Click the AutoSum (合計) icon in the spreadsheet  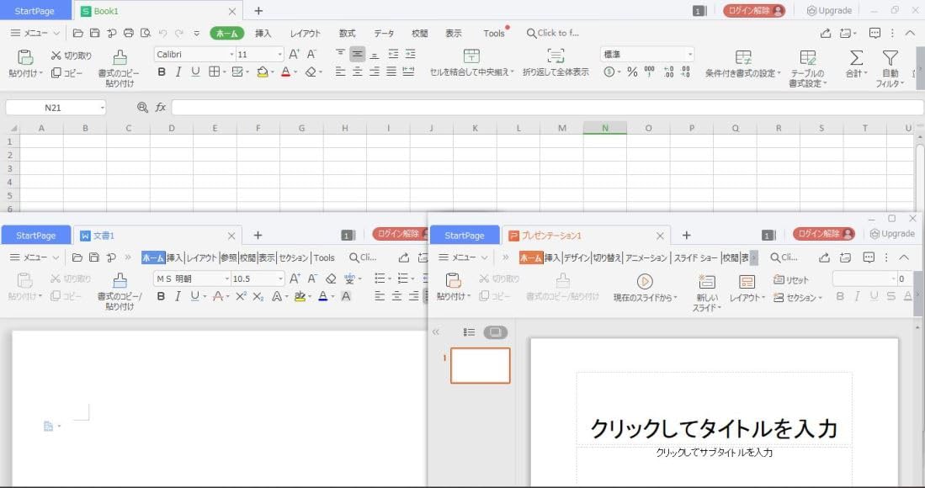pyautogui.click(x=856, y=58)
